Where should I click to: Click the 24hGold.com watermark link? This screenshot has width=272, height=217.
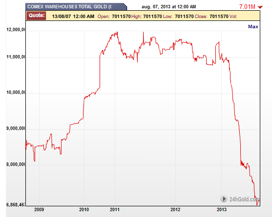pyautogui.click(x=244, y=199)
